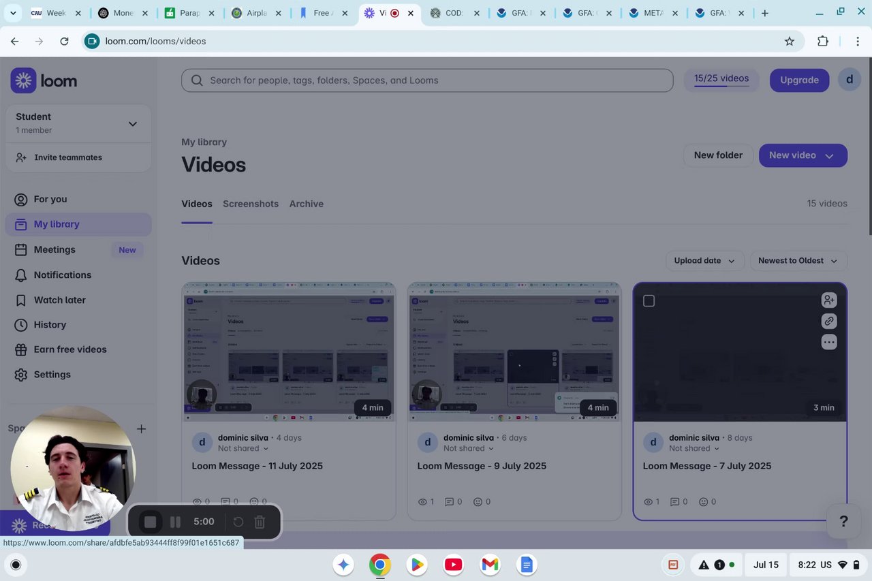The image size is (872, 581).
Task: Click the browser address bar URL
Action: coord(155,41)
